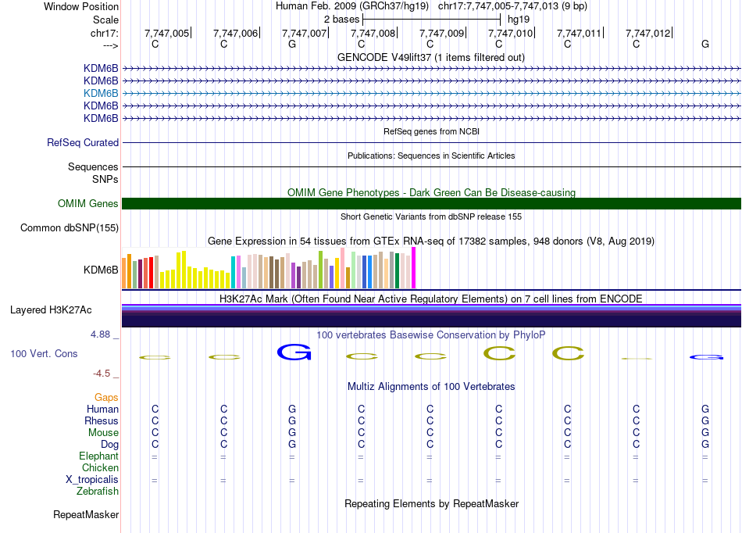
Task: Select the light-blue highlighted KDM6B transcript label
Action: click(x=101, y=93)
